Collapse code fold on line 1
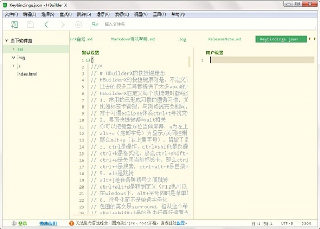The image size is (320, 229). click(x=88, y=61)
